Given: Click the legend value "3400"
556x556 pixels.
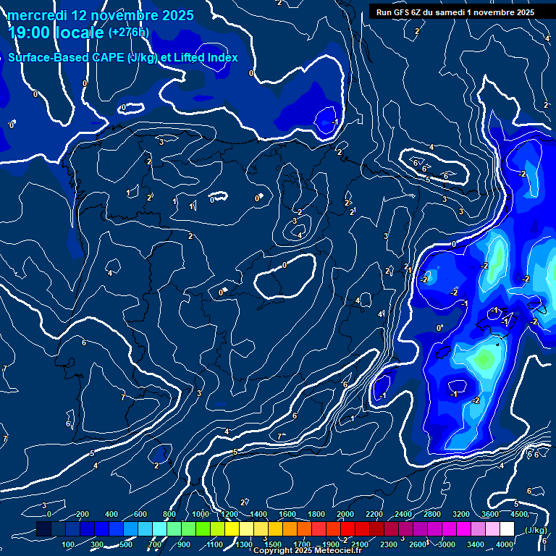Looking at the screenshot, I should 476,544.
